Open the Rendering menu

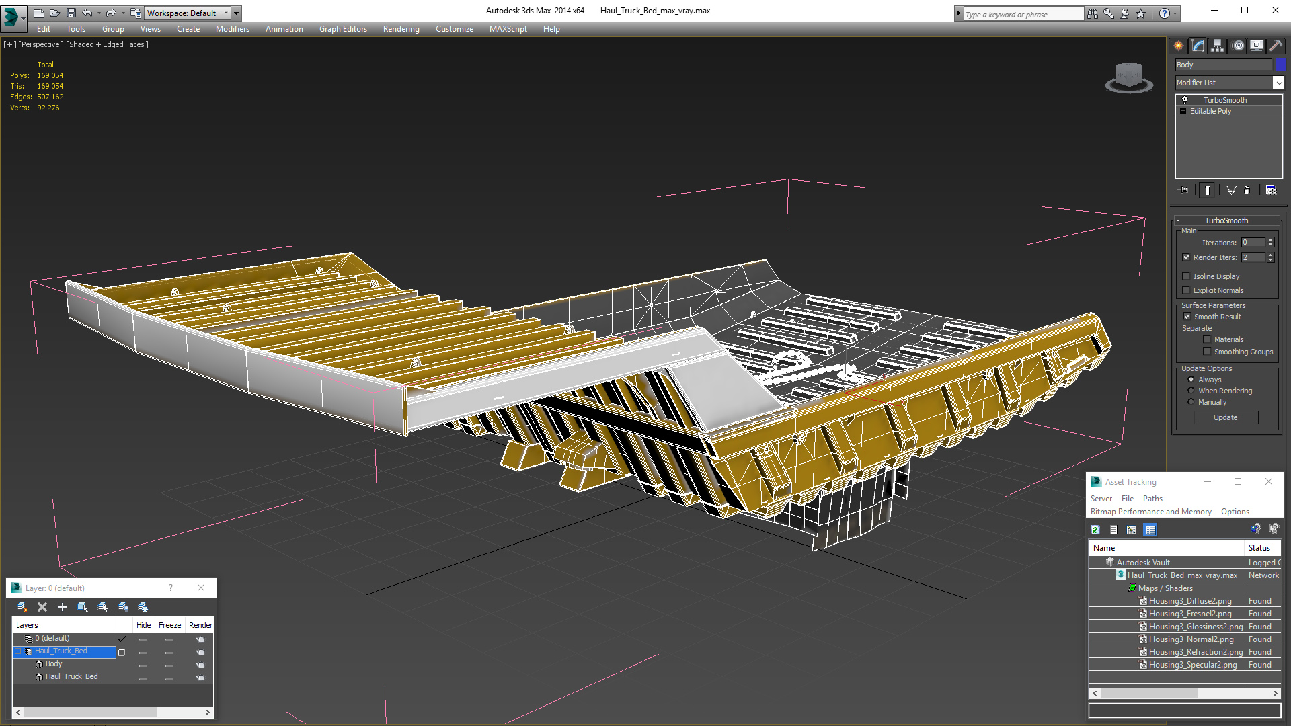pos(400,28)
